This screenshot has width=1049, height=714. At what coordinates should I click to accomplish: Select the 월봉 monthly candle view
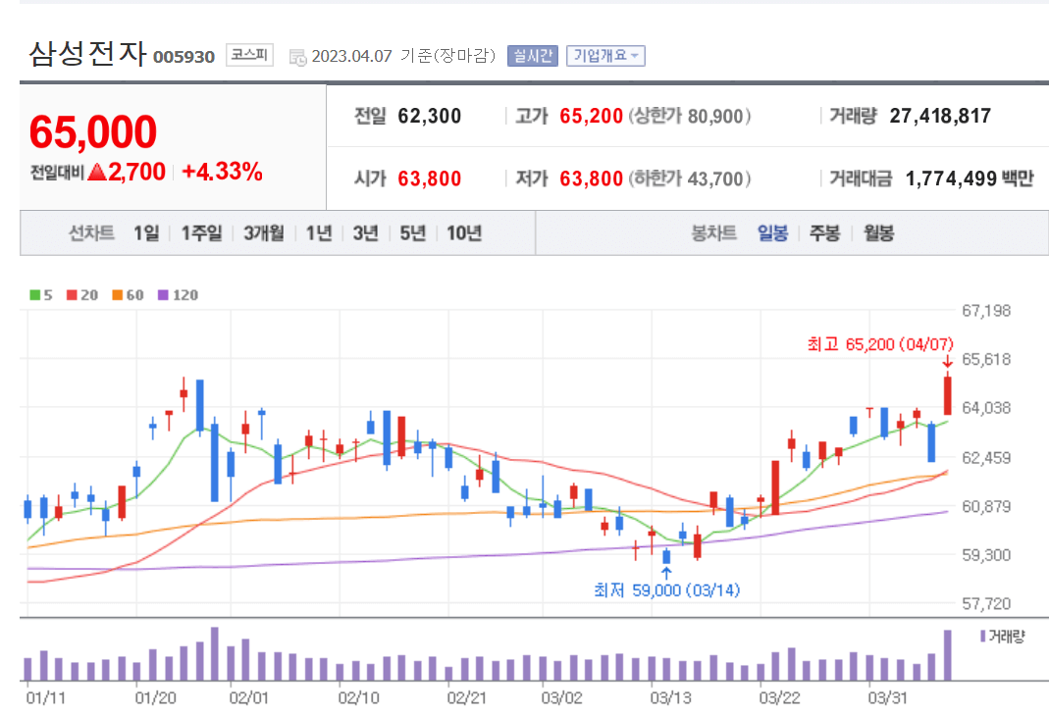(876, 233)
